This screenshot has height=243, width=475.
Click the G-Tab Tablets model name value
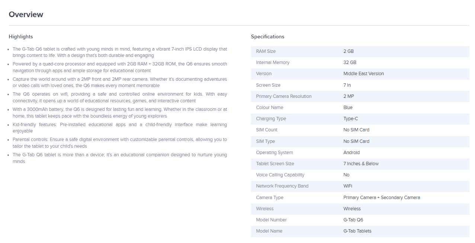coord(357,231)
